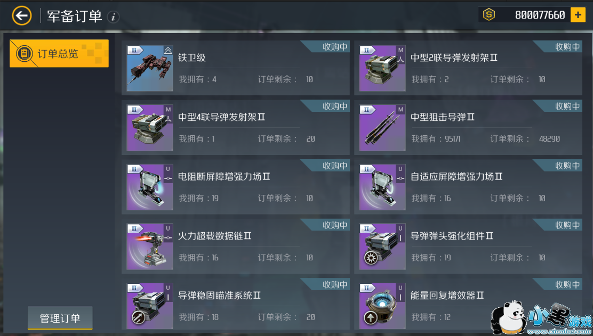The image size is (593, 336).
Task: Click the 管理订单 button
Action: point(60,318)
